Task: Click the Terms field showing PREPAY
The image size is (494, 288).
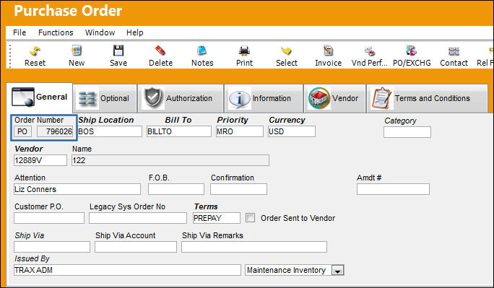Action: point(217,218)
